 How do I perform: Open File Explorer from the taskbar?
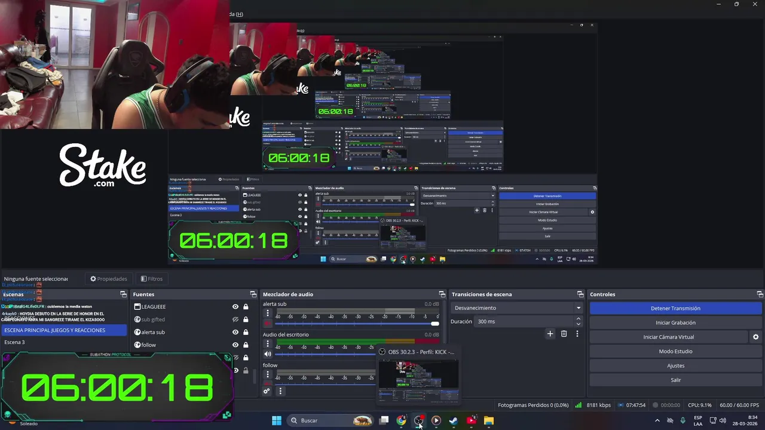[488, 420]
